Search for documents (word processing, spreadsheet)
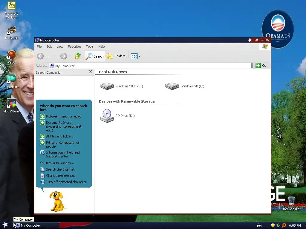The image size is (306, 229). tap(61, 126)
